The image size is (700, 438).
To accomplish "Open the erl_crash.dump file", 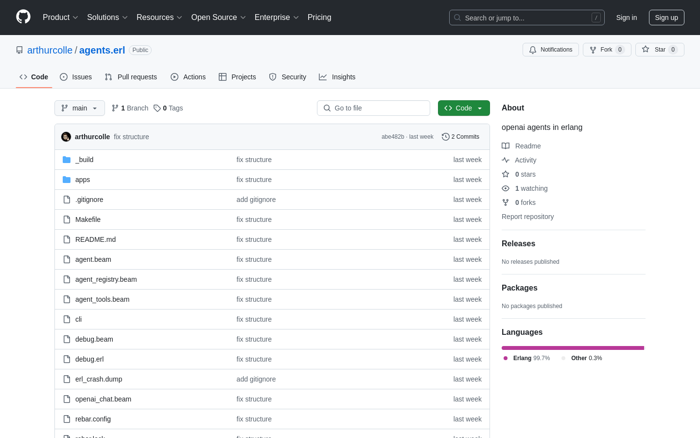I will click(99, 379).
